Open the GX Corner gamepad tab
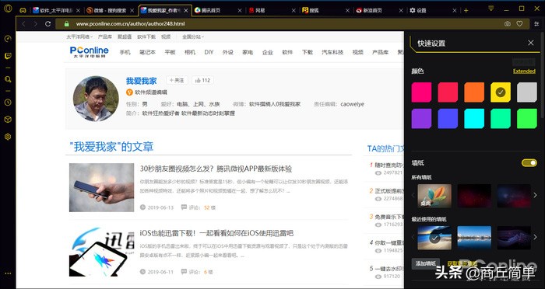Image resolution: width=545 pixels, height=289 pixels. (23, 10)
